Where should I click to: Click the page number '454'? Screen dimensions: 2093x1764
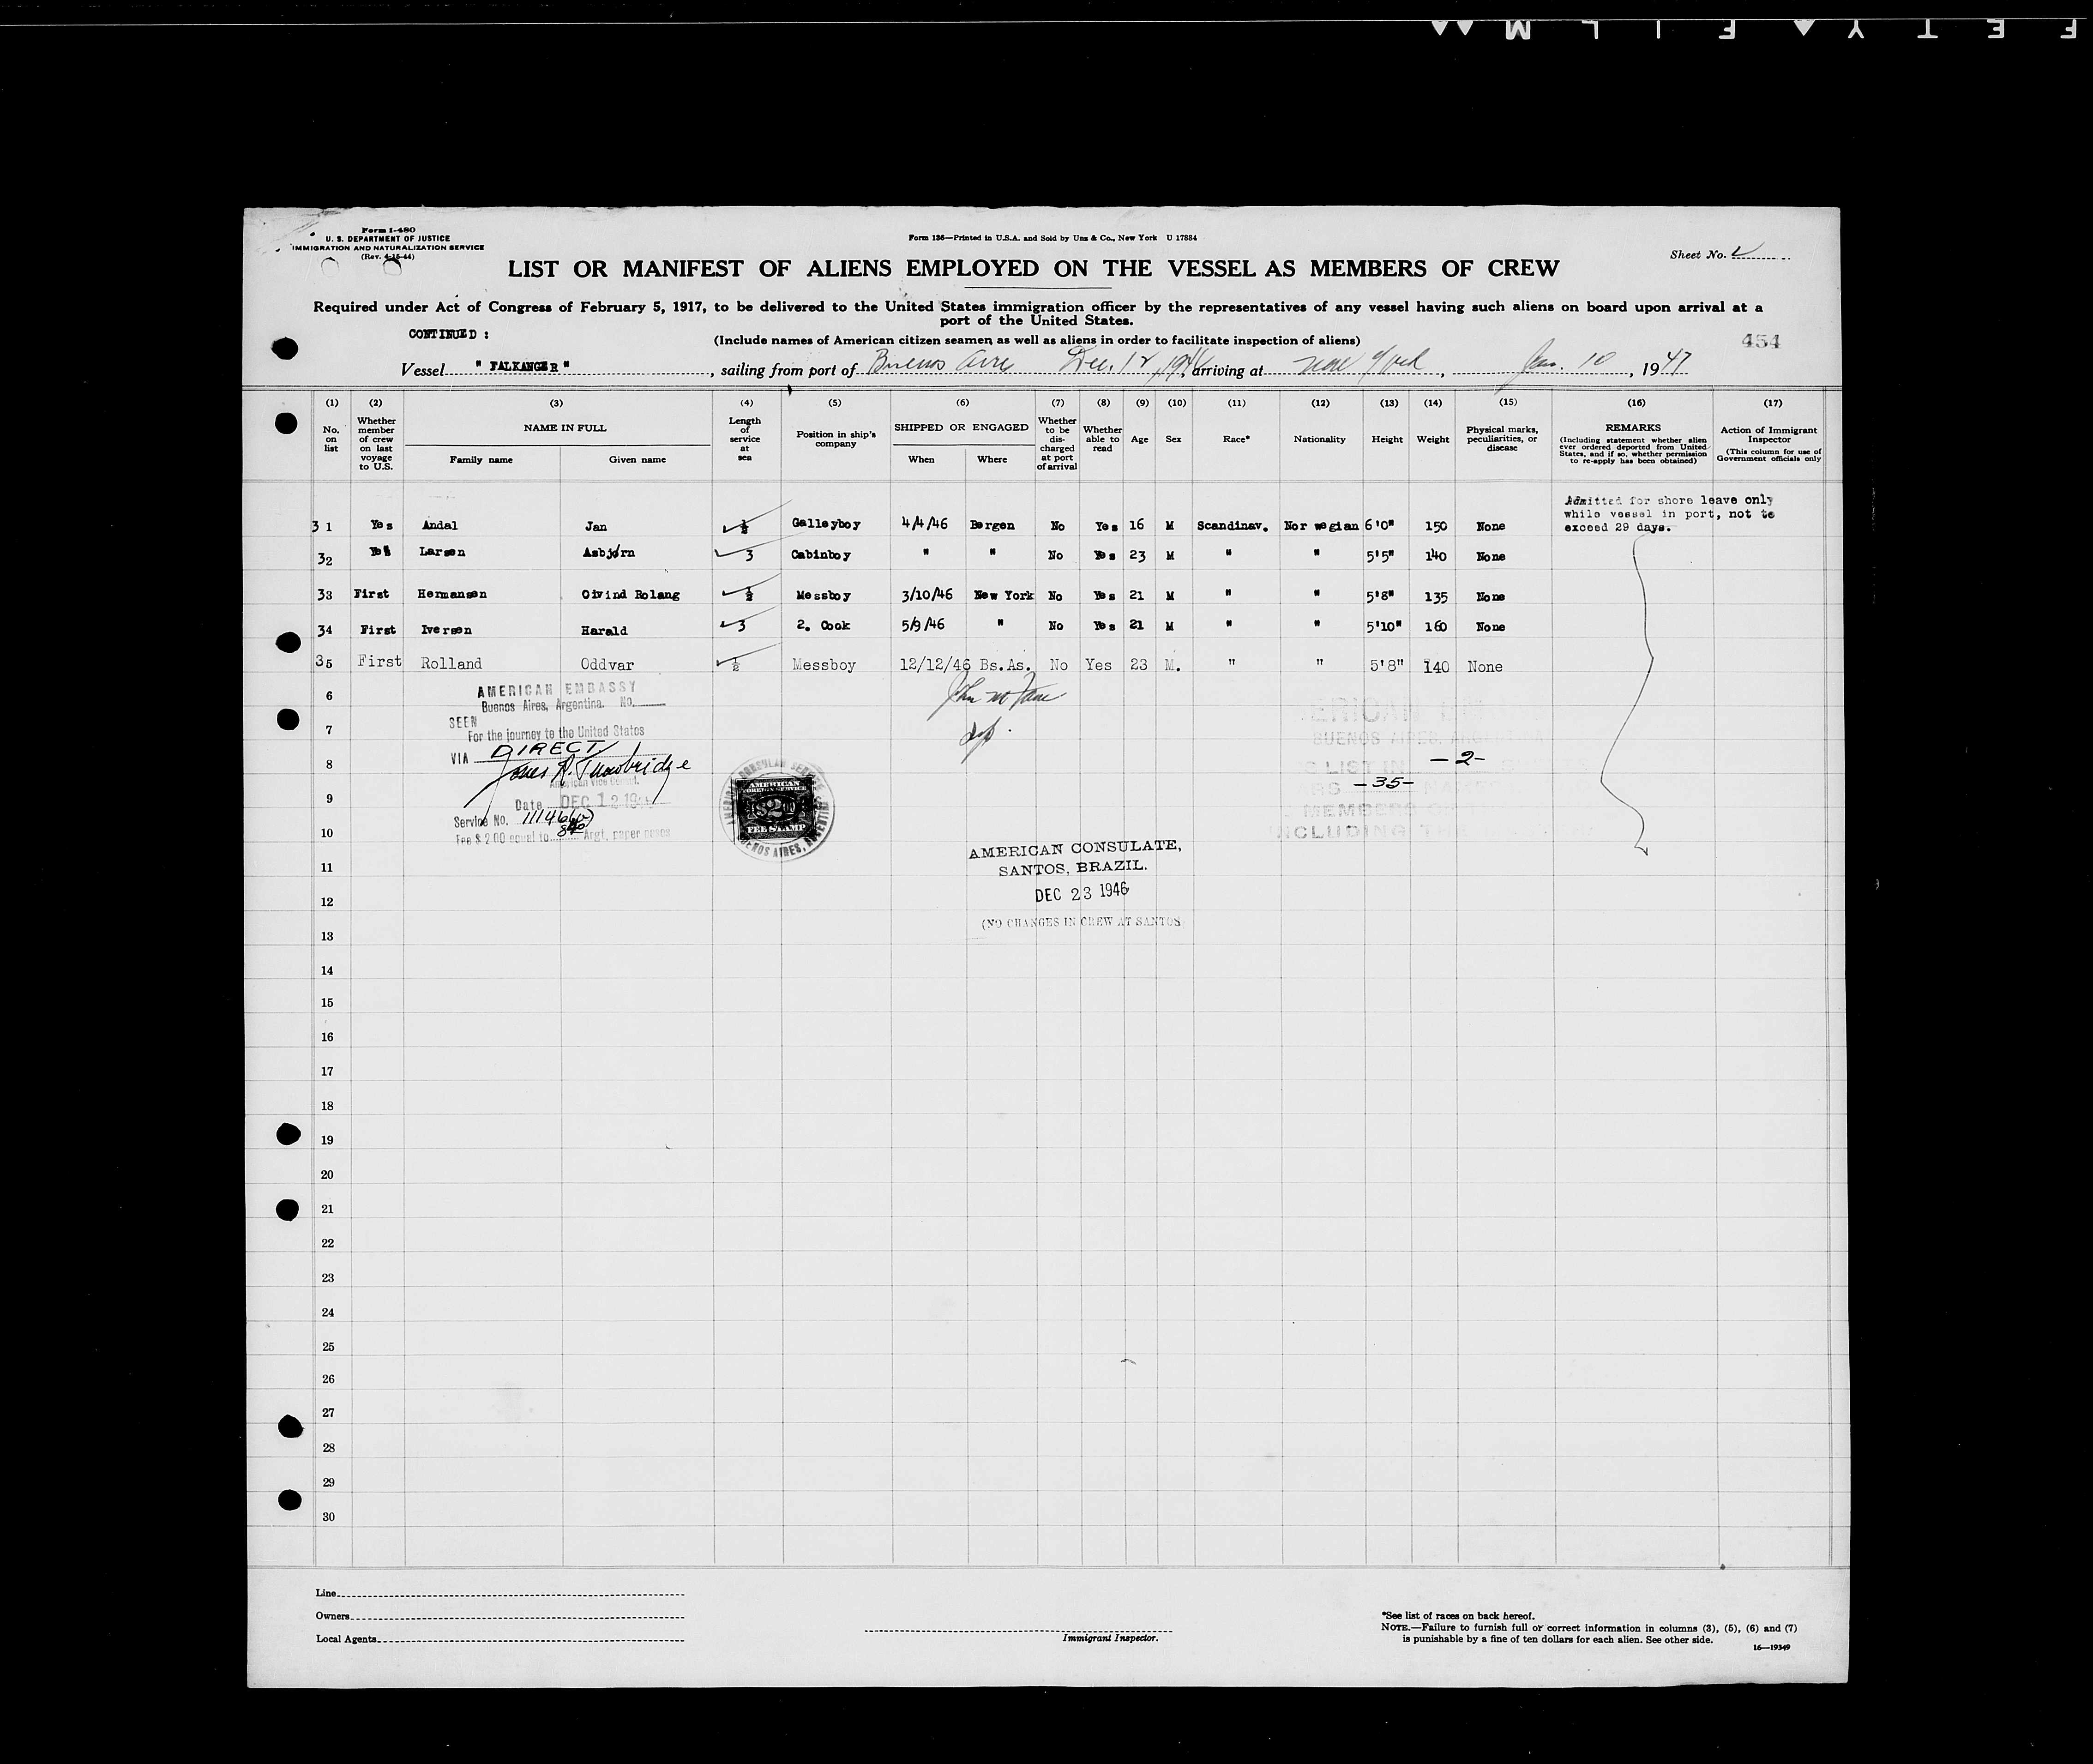click(x=1760, y=341)
